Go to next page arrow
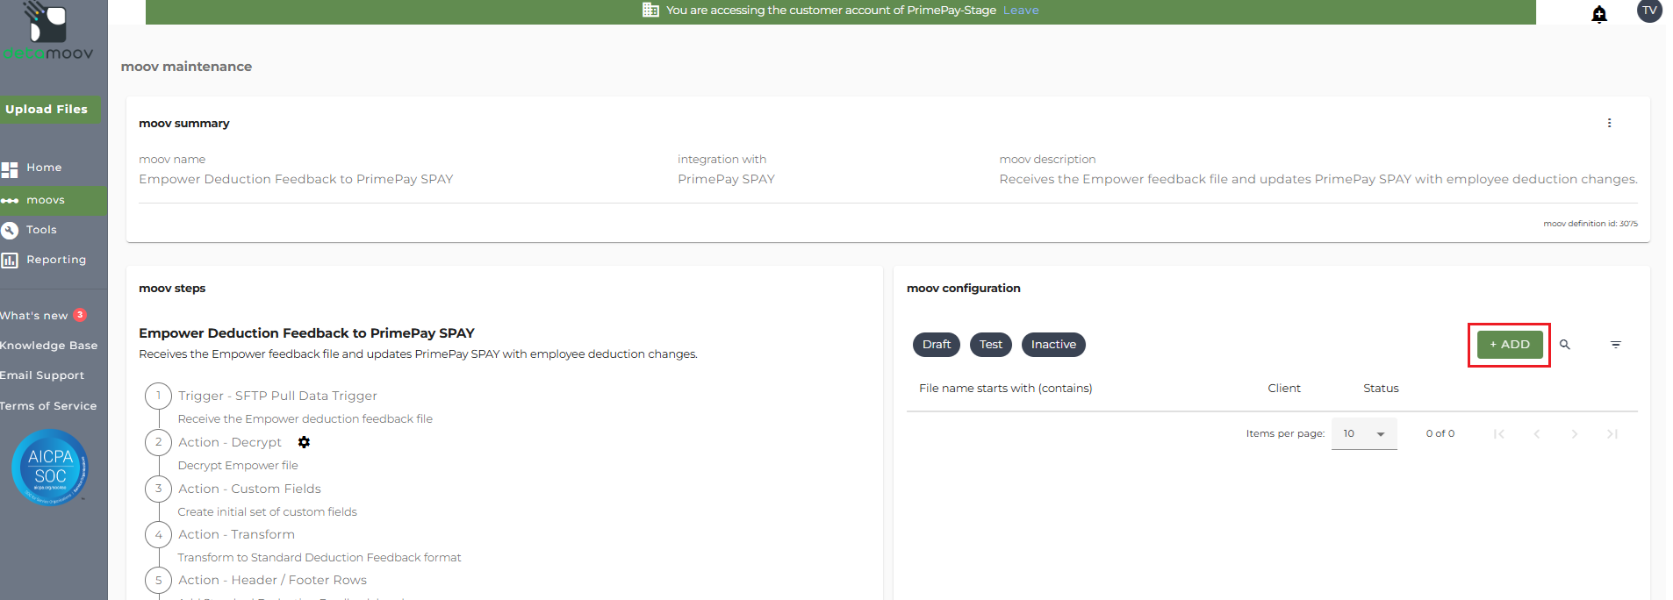 pyautogui.click(x=1574, y=434)
